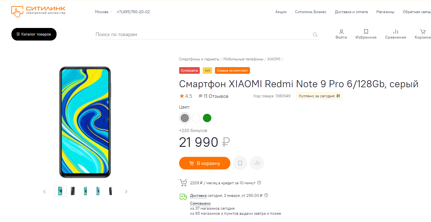Open the Корзина cart in the header
The image size is (431, 222).
pos(423,34)
